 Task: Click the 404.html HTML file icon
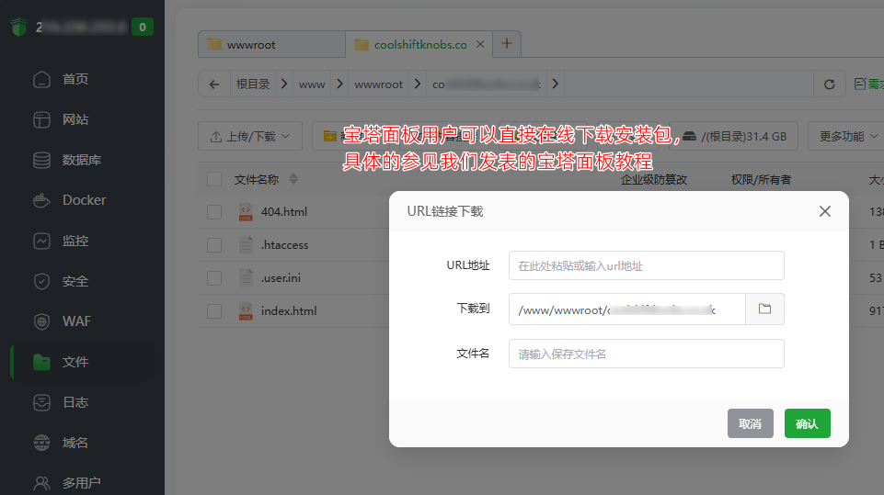[x=246, y=212]
